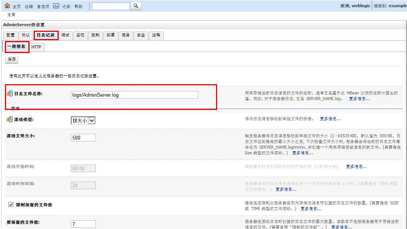Toggle 限制保留的文件数 checkbox

click(11, 205)
